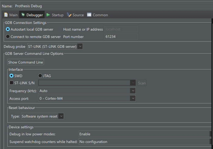The height and width of the screenshot is (149, 213).
Task: Expand the Reset behaviour Type dropdown
Action: (61, 116)
